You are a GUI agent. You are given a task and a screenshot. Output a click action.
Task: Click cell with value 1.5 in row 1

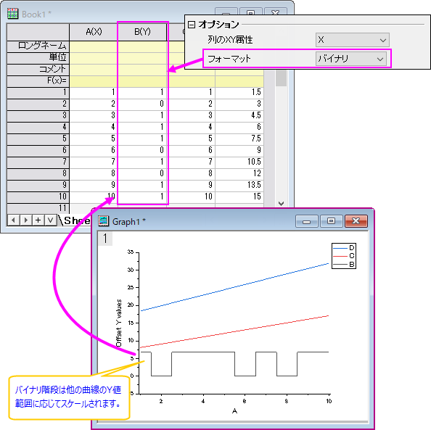pyautogui.click(x=239, y=93)
